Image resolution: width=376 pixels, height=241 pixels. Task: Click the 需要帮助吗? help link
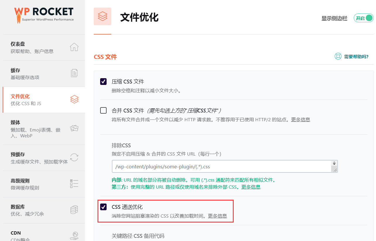point(356,57)
